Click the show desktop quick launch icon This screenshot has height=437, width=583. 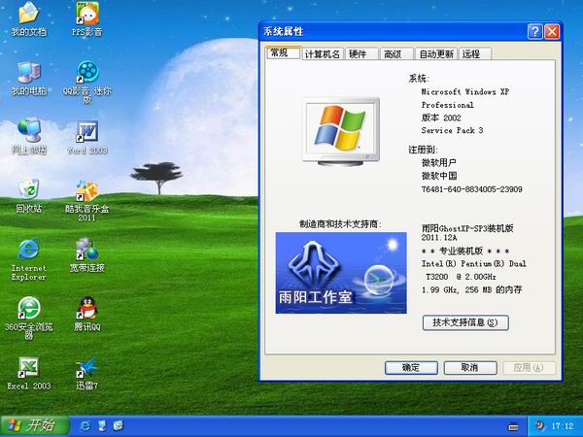click(x=102, y=426)
